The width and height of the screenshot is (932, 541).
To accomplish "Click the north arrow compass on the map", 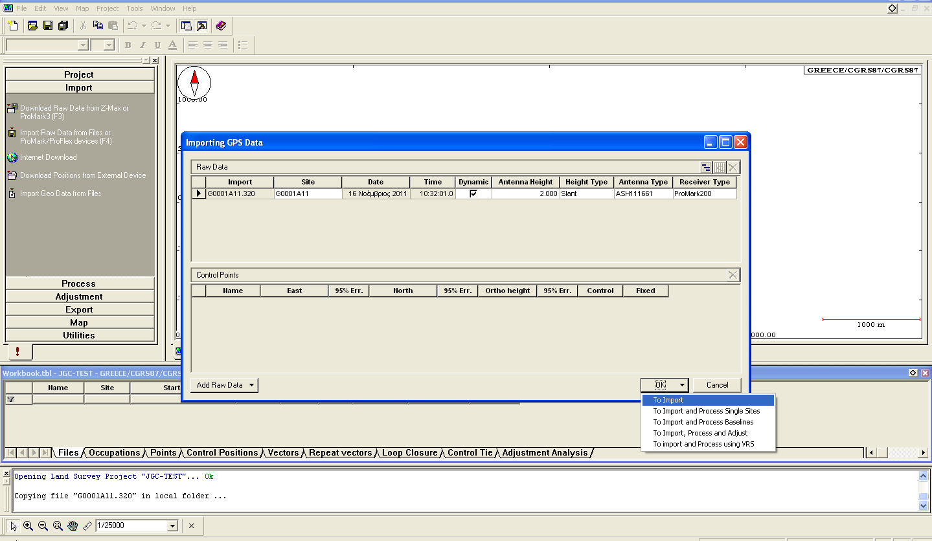I will (194, 82).
